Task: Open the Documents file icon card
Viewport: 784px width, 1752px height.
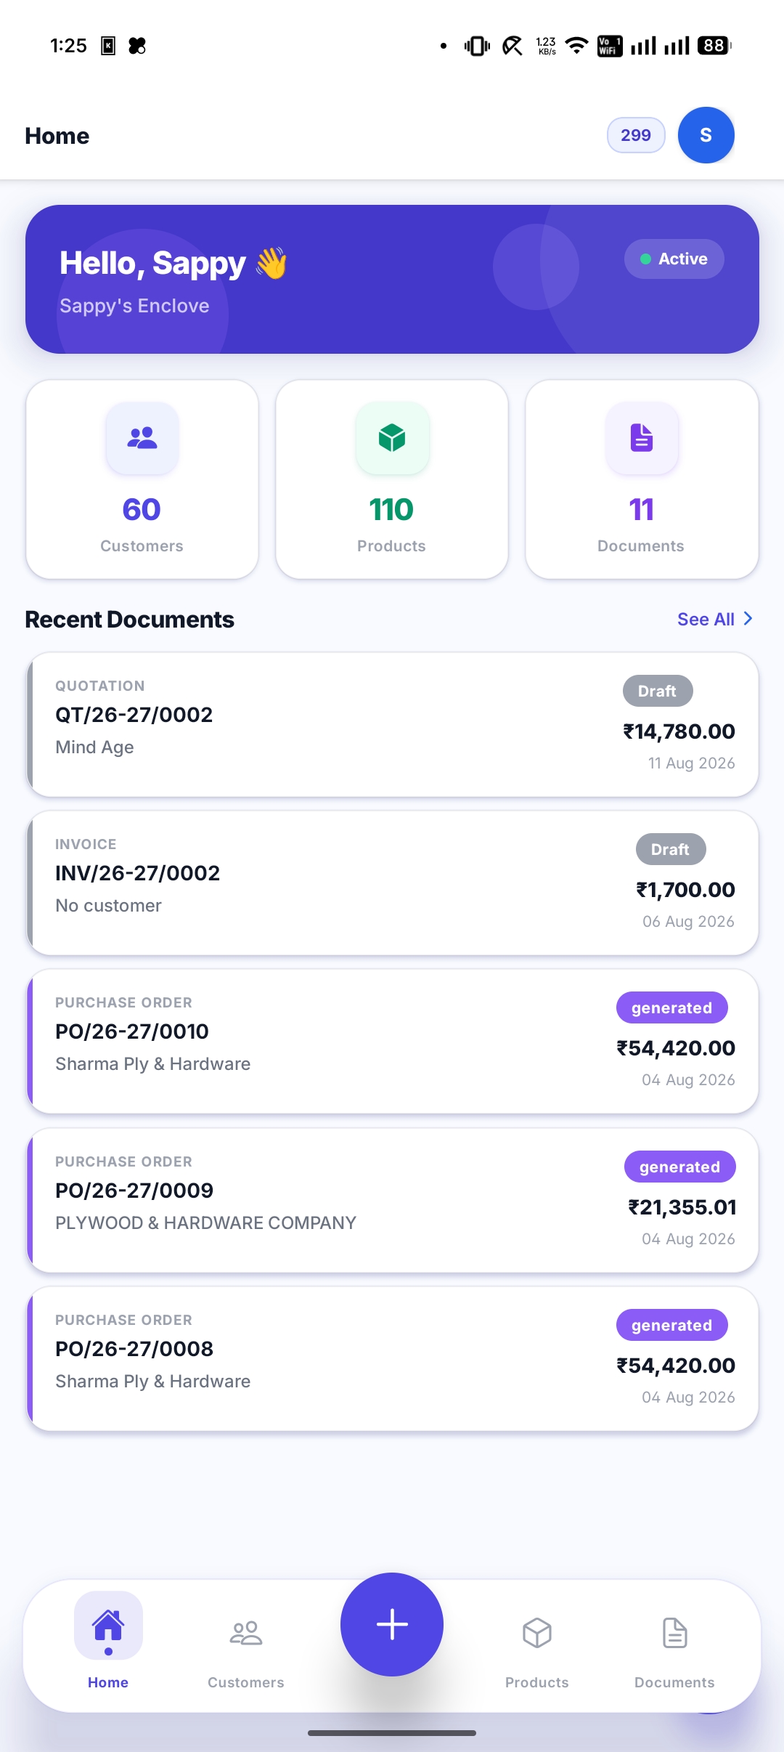Action: (x=642, y=479)
